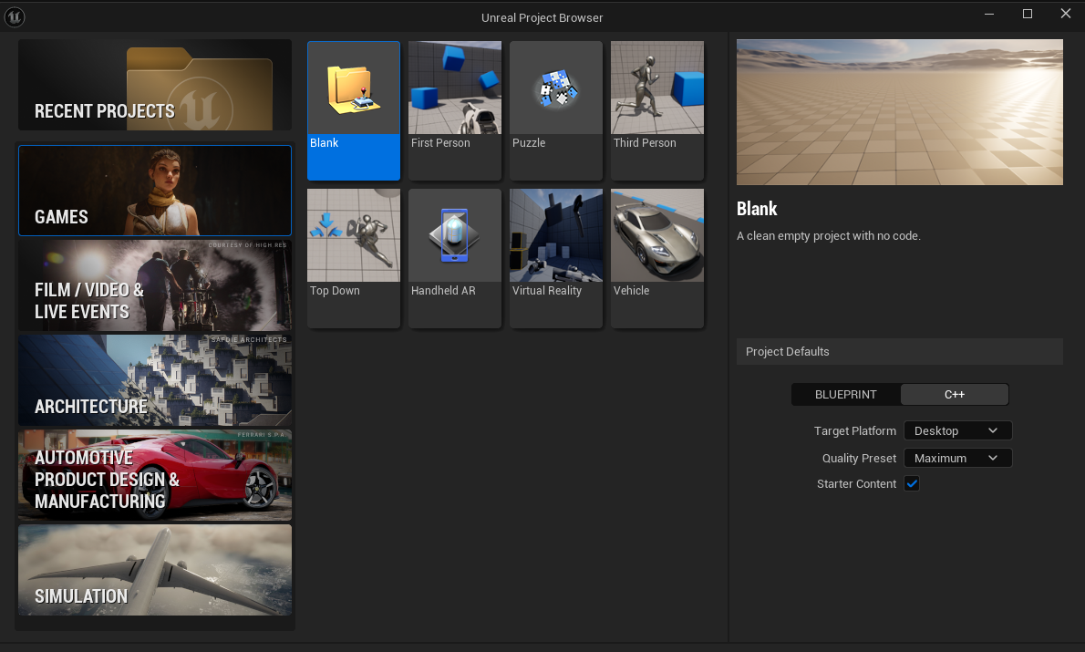Maximize the Unreal Project Browser window

coord(1028,14)
